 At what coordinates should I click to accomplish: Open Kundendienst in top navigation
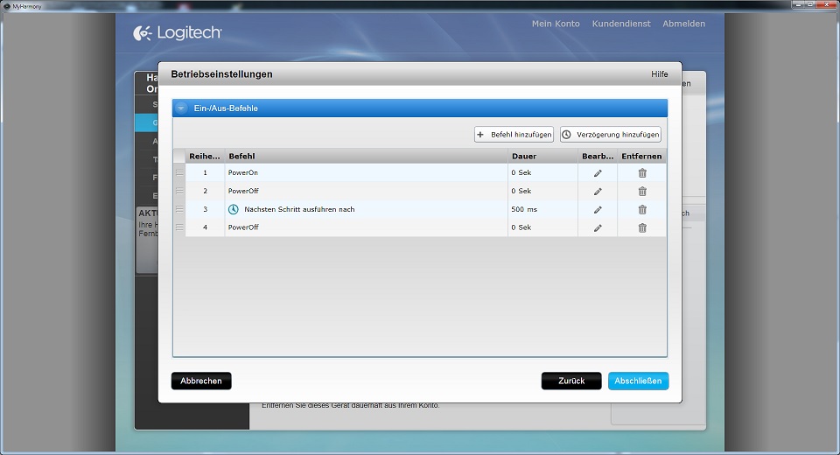pyautogui.click(x=621, y=24)
